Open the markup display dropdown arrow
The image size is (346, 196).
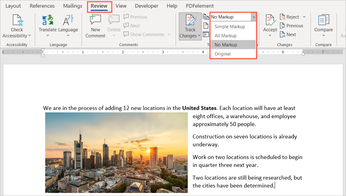pos(253,17)
